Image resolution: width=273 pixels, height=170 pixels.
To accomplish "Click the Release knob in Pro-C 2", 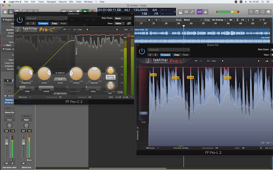I will (x=94, y=74).
